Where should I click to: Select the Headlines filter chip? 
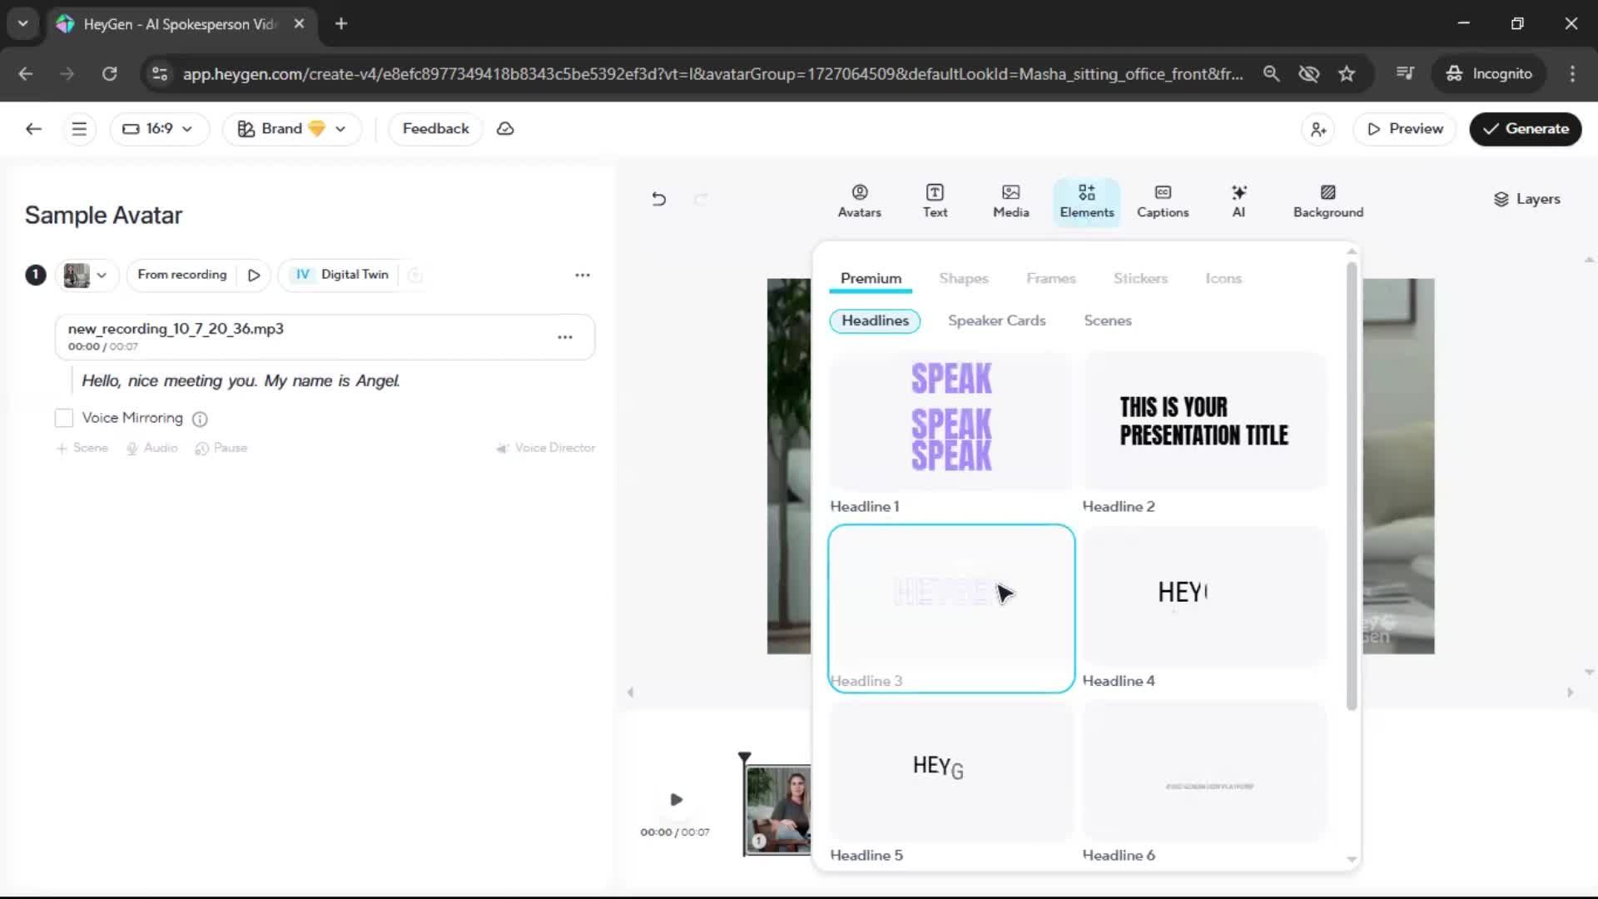click(875, 320)
